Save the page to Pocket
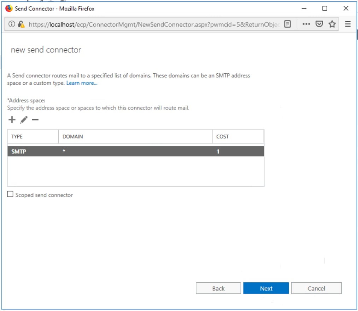This screenshot has height=311, width=358. tap(319, 24)
